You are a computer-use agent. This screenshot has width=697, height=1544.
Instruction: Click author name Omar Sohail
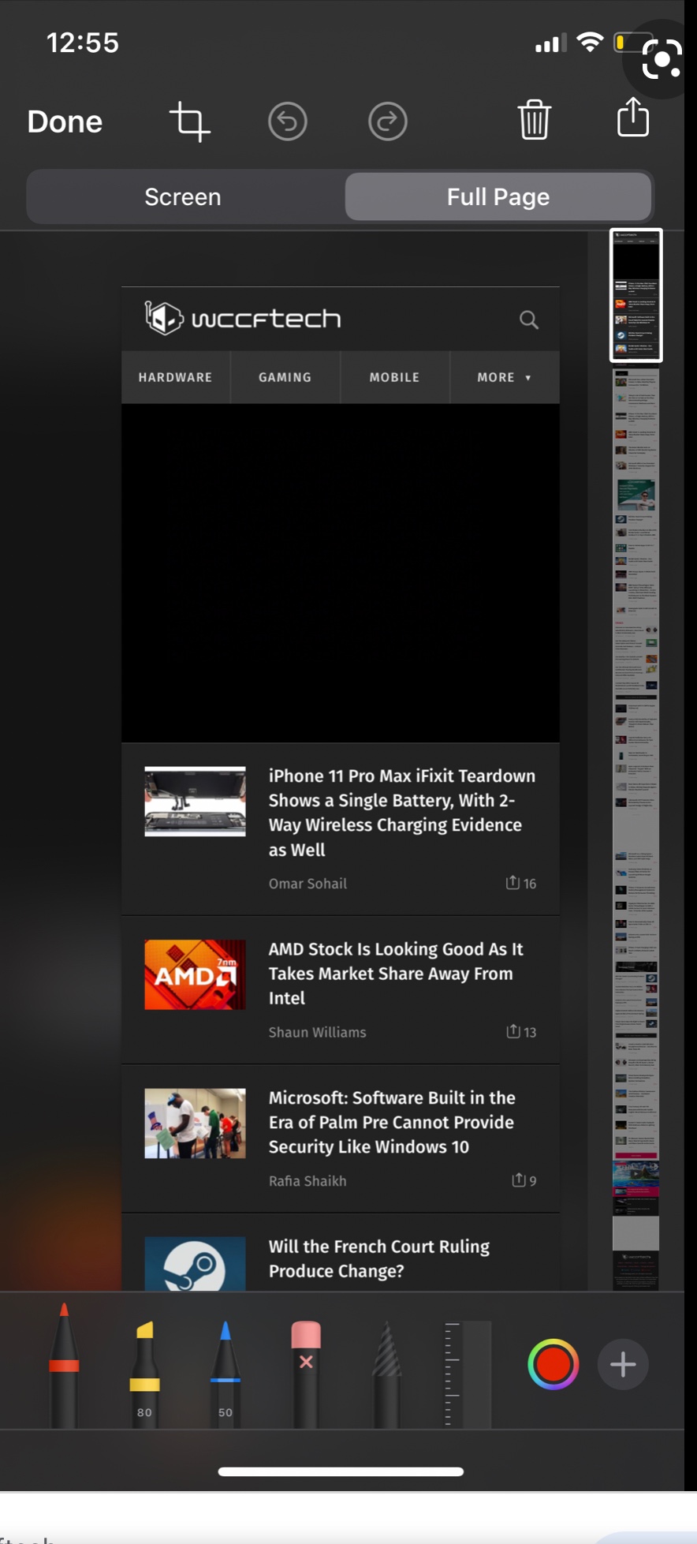[x=307, y=884]
